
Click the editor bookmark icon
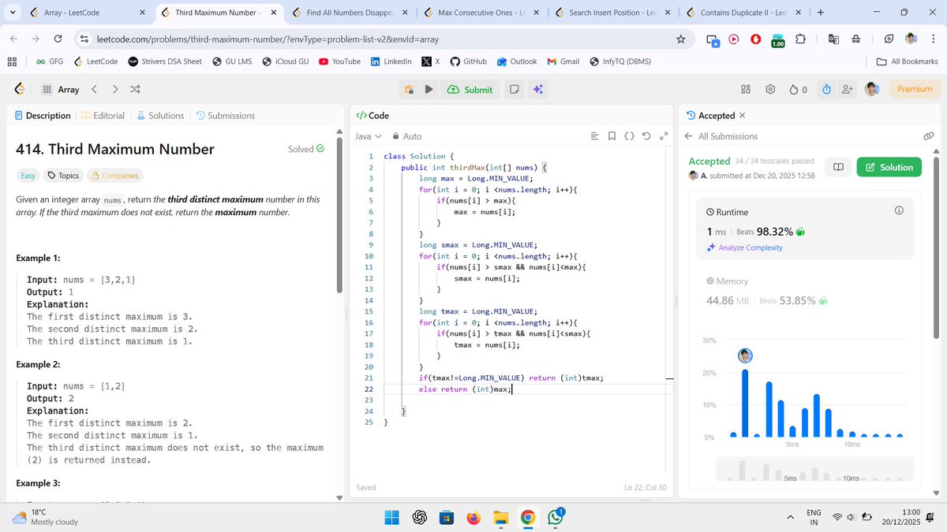(x=612, y=136)
